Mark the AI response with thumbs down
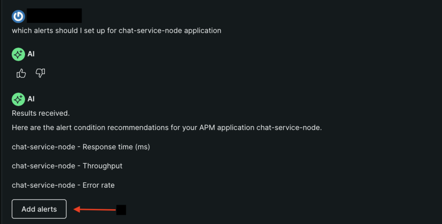The image size is (442, 224). pos(40,74)
